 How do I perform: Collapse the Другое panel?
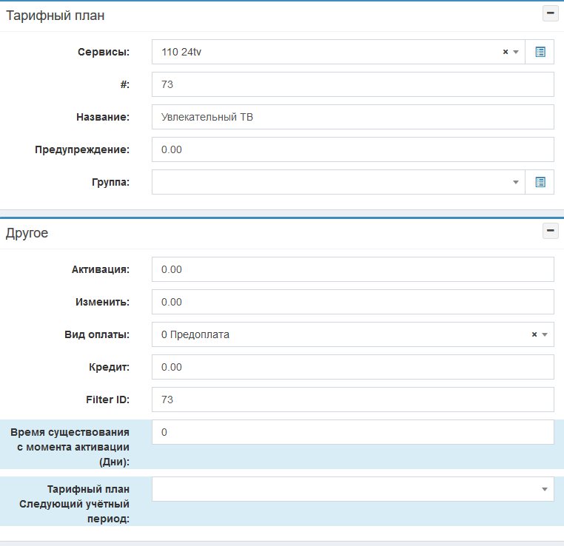(550, 232)
